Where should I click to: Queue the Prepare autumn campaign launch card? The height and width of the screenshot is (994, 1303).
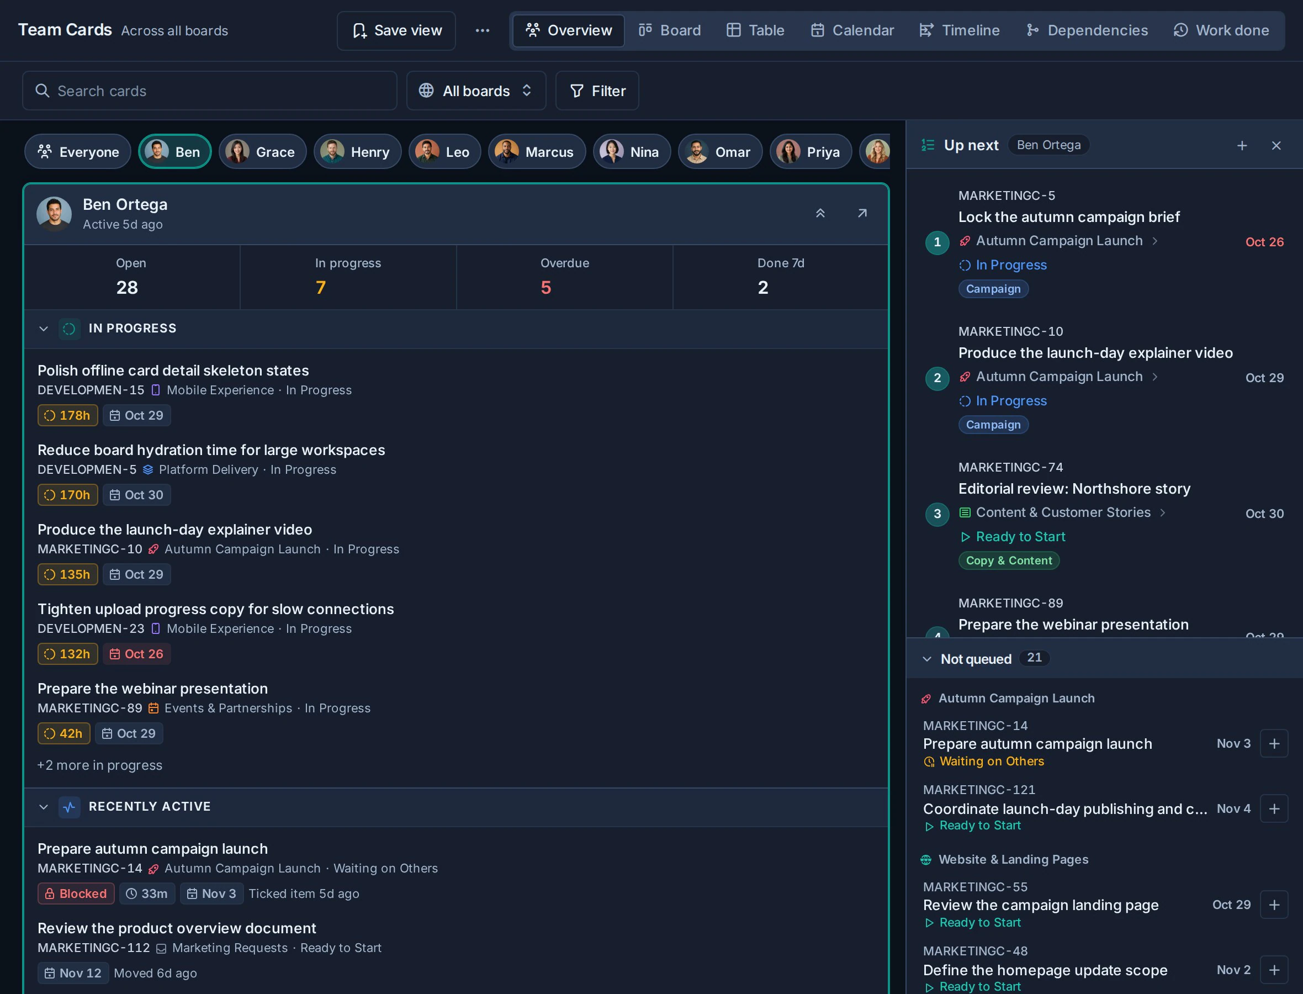click(1274, 743)
